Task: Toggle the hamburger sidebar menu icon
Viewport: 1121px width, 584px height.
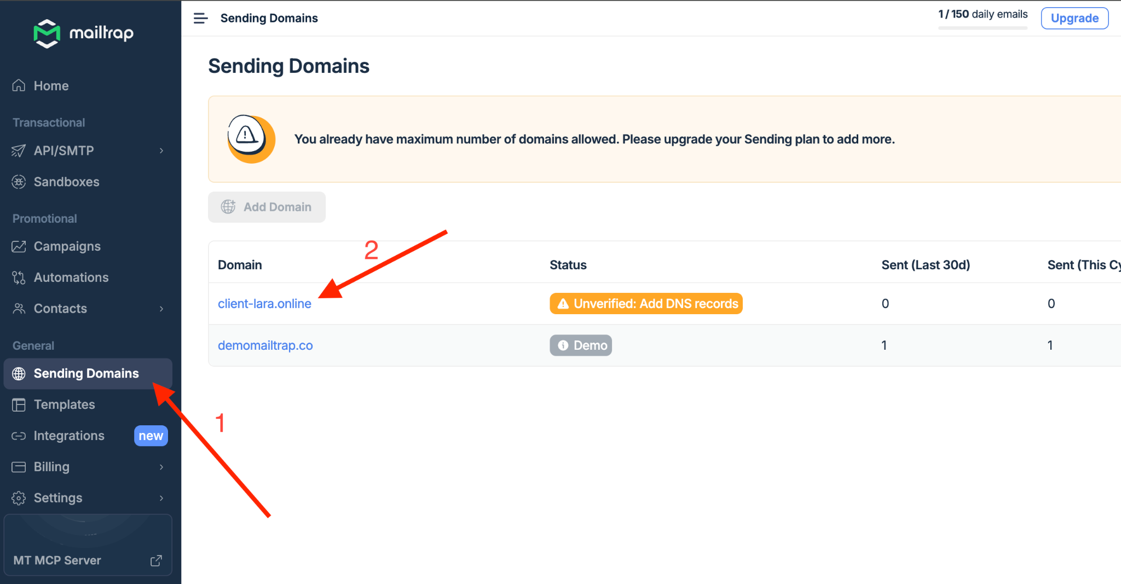Action: click(201, 18)
